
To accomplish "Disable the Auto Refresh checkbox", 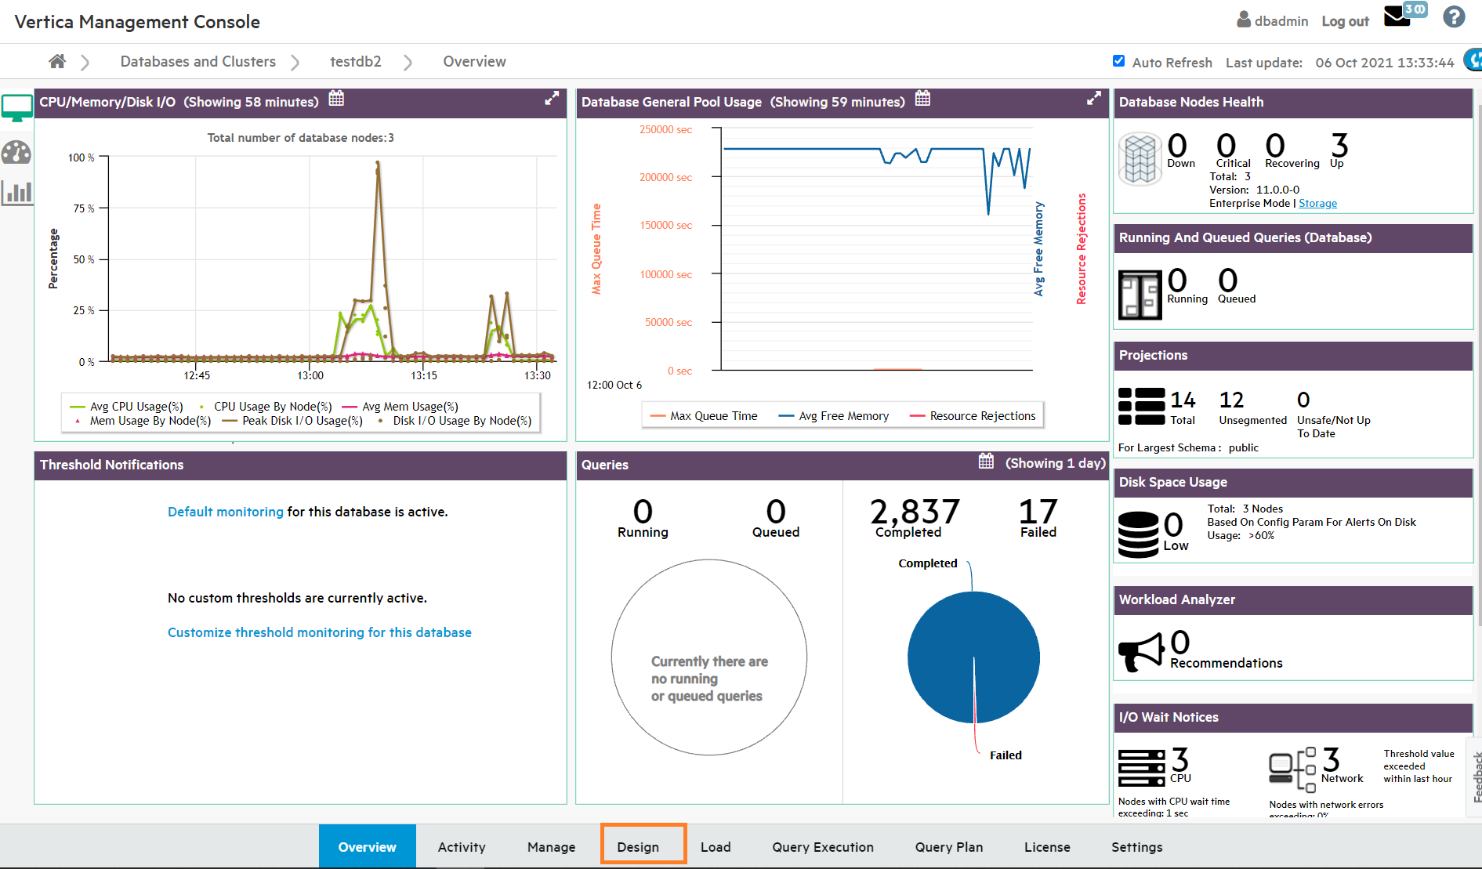I will (1119, 61).
